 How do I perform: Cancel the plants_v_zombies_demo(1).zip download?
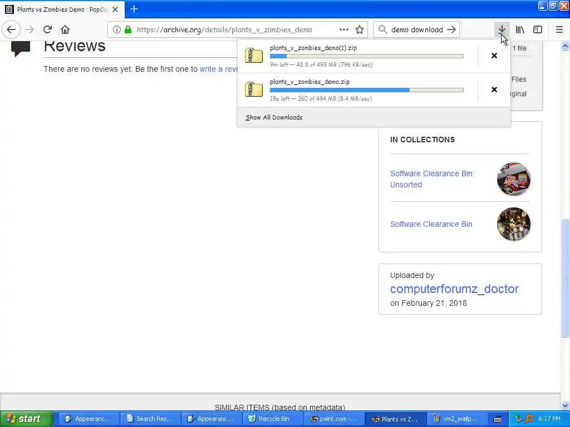[x=494, y=56]
